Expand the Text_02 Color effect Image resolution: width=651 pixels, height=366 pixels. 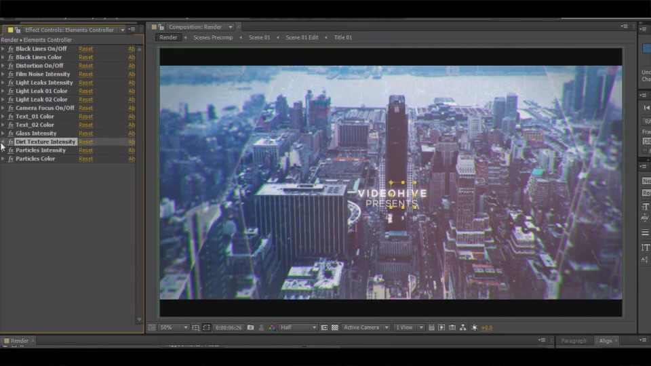coord(3,125)
